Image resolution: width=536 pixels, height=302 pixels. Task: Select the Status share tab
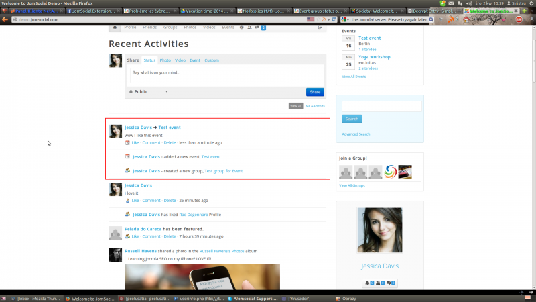pos(149,60)
